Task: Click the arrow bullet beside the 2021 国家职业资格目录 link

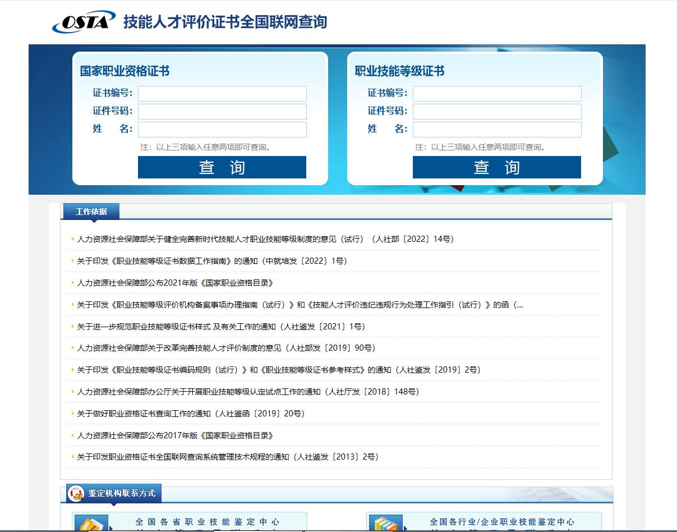Action: pos(72,282)
